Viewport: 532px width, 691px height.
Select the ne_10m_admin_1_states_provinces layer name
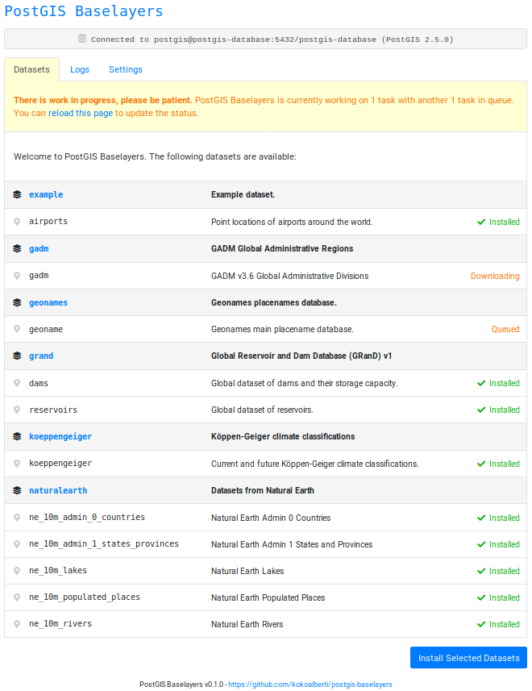point(104,543)
